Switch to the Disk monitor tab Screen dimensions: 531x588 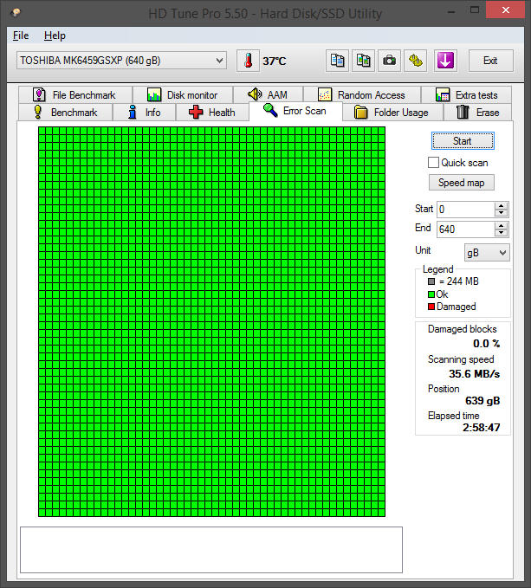click(x=183, y=95)
